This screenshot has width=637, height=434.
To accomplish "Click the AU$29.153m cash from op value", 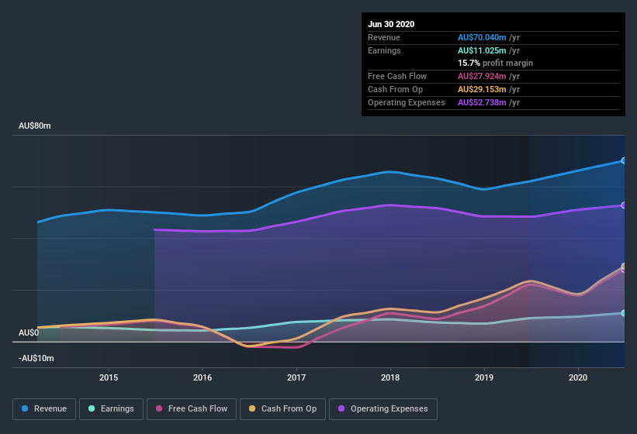I will [x=482, y=89].
